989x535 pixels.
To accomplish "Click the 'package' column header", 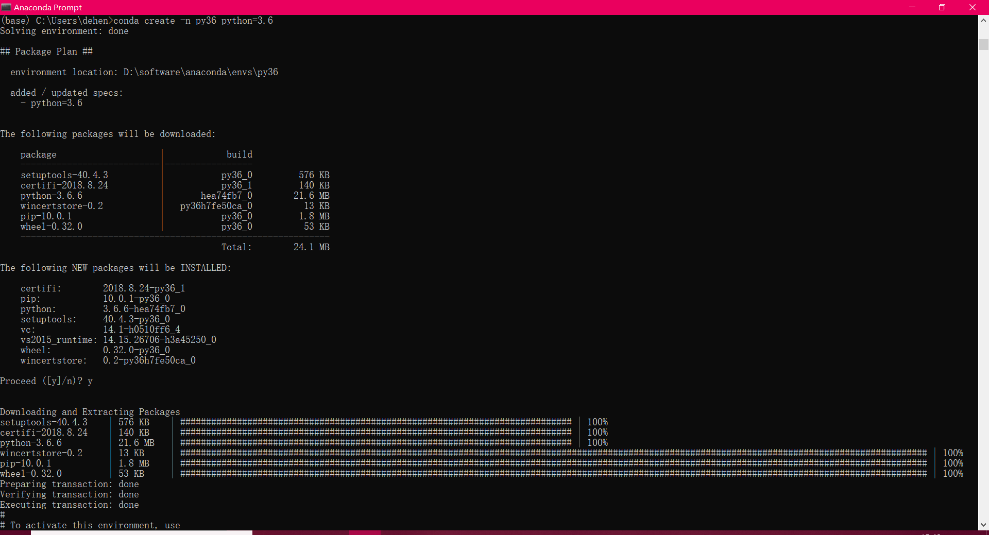I will coord(39,154).
